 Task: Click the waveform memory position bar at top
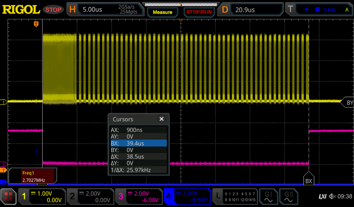click(x=181, y=4)
